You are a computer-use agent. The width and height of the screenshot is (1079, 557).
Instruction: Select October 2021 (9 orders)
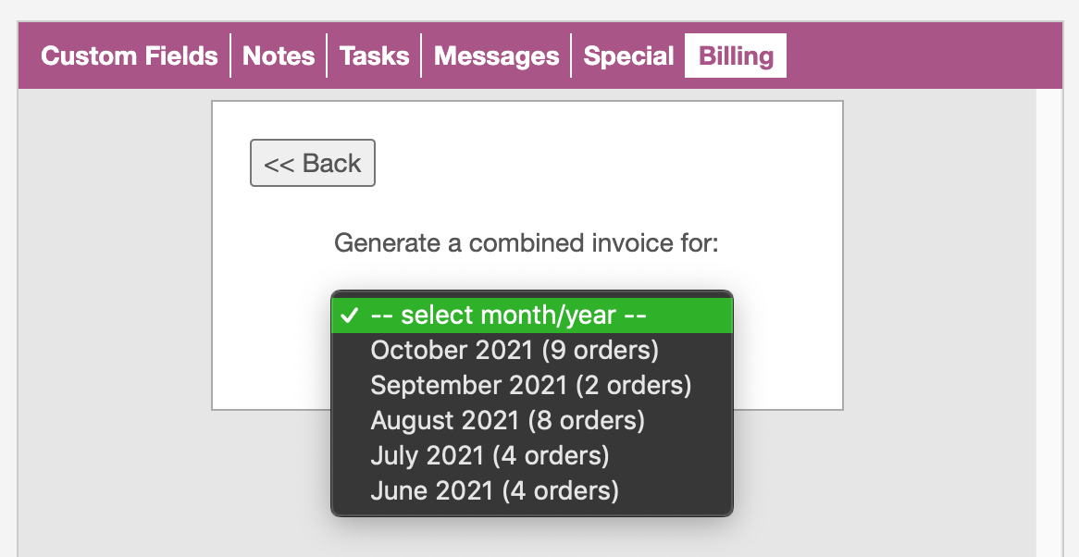tap(514, 351)
